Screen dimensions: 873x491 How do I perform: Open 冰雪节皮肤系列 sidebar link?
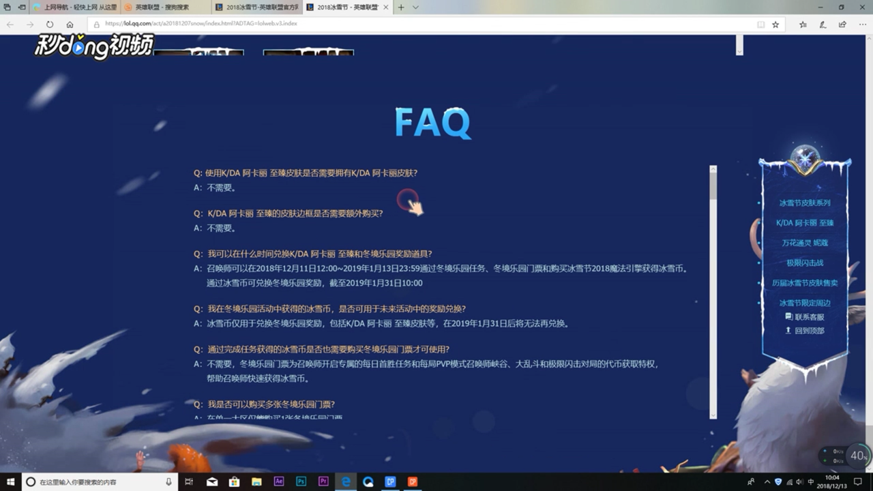[805, 203]
